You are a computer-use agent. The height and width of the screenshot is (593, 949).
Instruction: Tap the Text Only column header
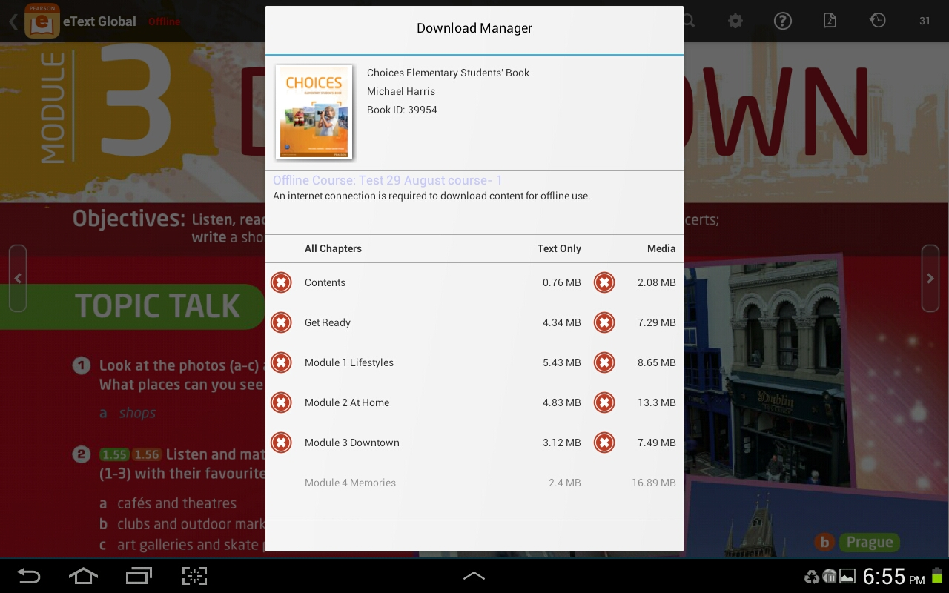[x=559, y=248]
